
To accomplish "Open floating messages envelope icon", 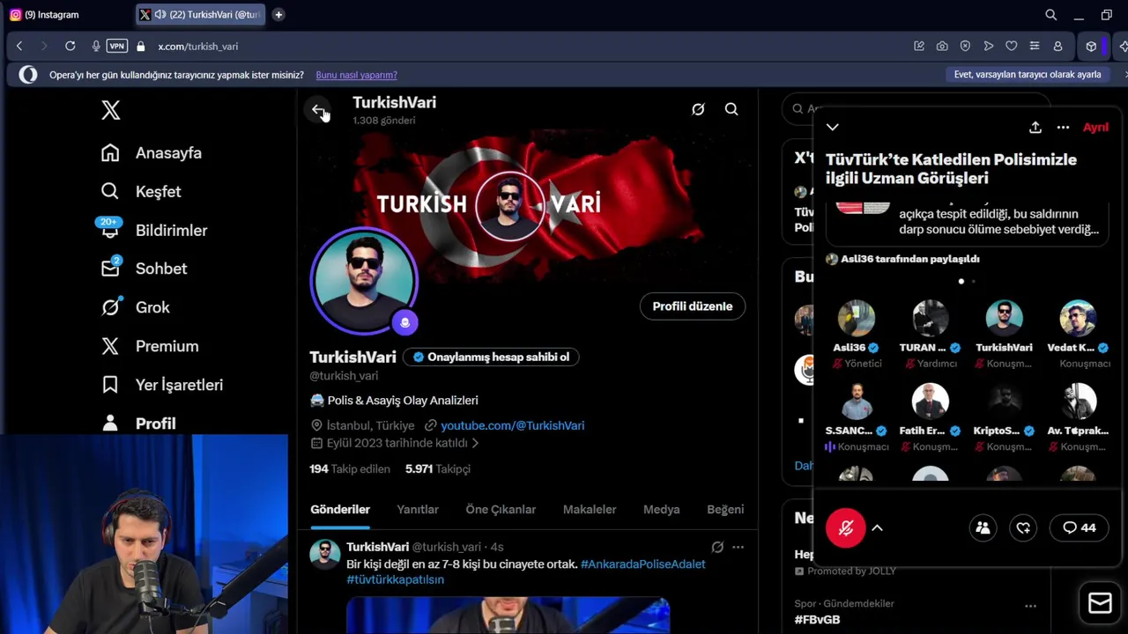I will click(1100, 602).
